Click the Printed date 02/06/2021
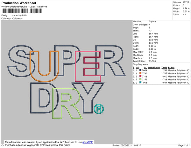Image resolution: width=191 pixels, height=148 pixels. (127, 145)
